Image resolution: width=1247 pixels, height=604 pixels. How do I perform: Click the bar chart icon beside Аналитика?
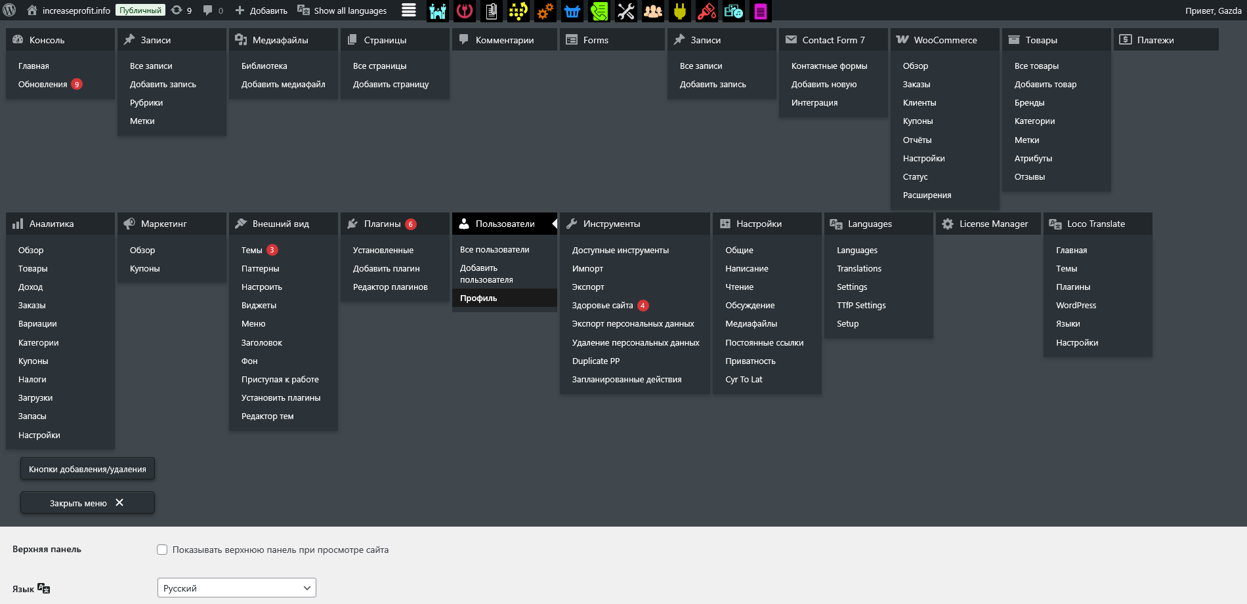(x=18, y=224)
